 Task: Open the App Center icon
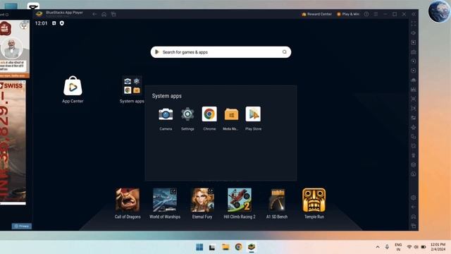(x=73, y=86)
